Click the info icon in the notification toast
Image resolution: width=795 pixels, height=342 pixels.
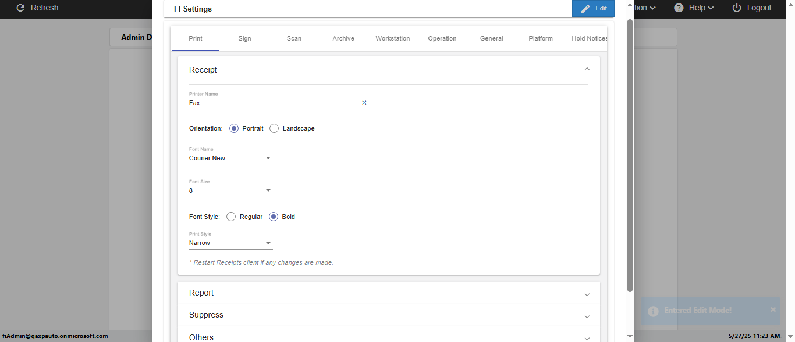(x=653, y=311)
